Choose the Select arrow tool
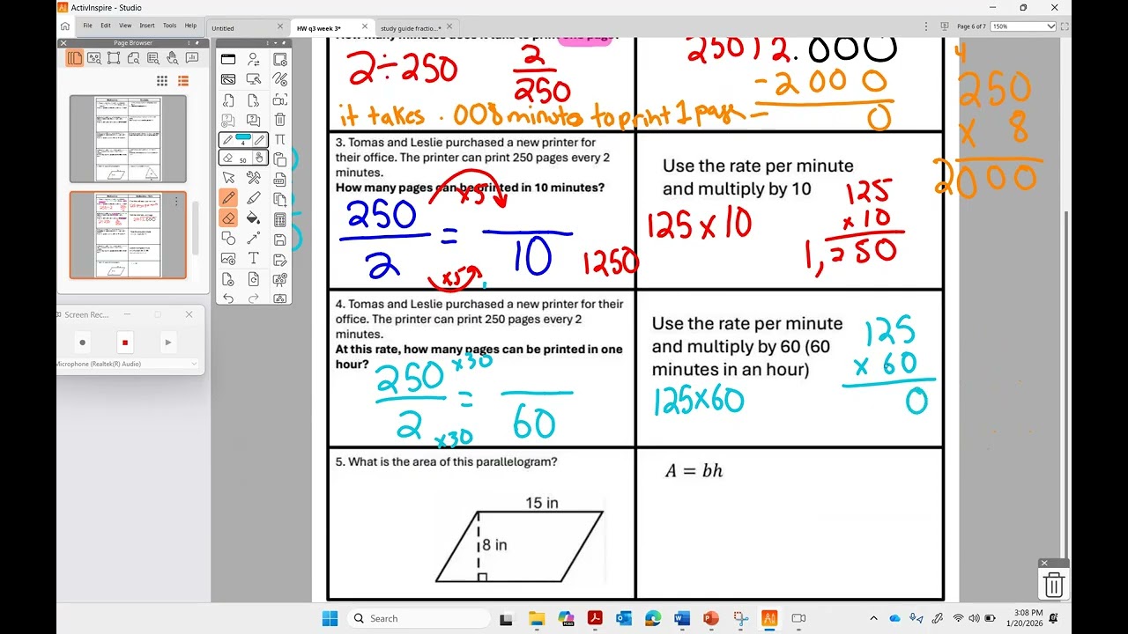 (228, 179)
